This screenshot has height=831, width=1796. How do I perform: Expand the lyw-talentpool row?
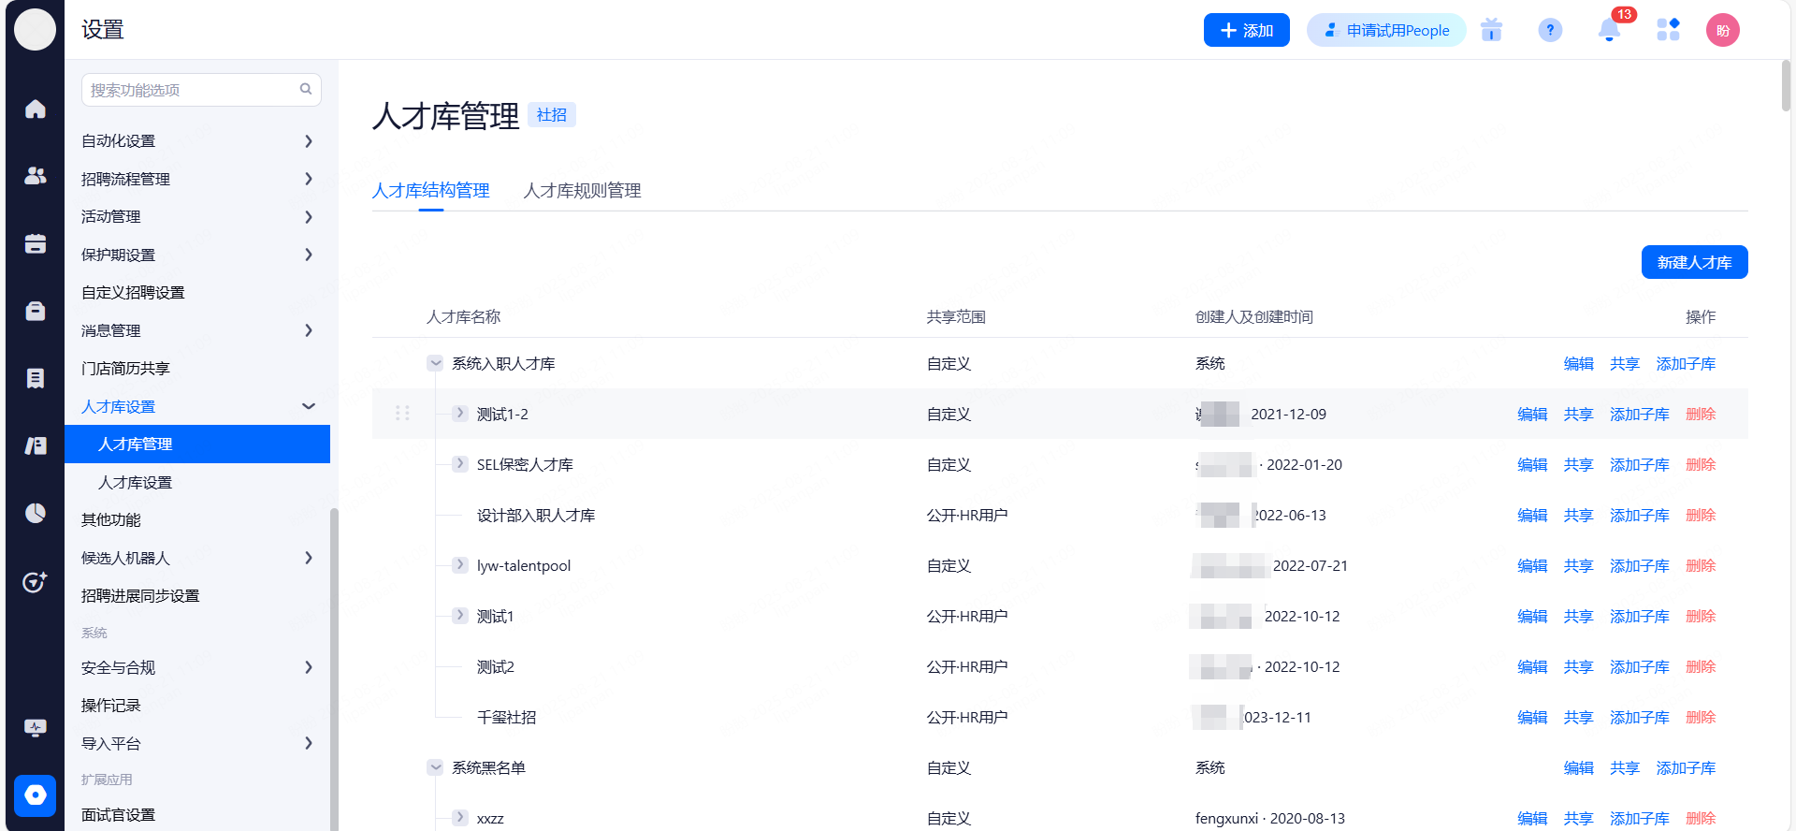click(459, 565)
